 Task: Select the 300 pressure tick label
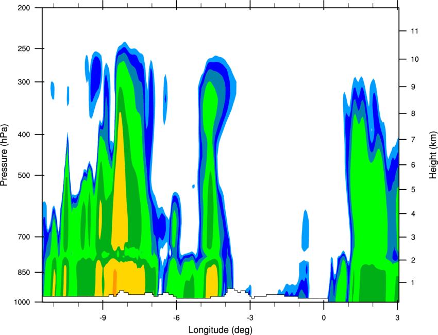[24, 82]
